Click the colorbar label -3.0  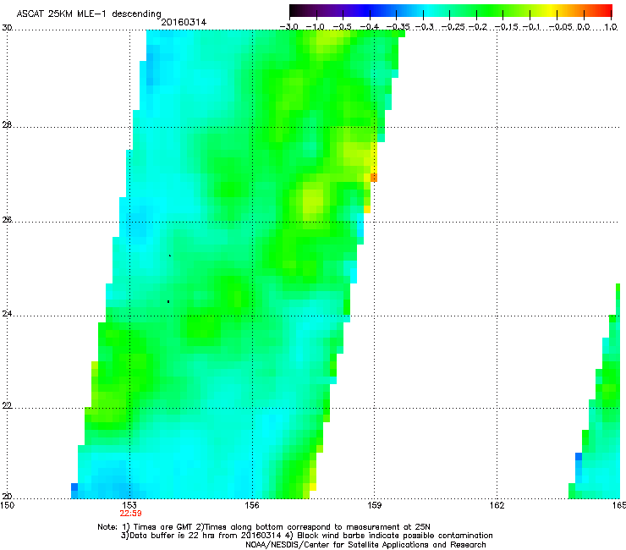click(289, 27)
